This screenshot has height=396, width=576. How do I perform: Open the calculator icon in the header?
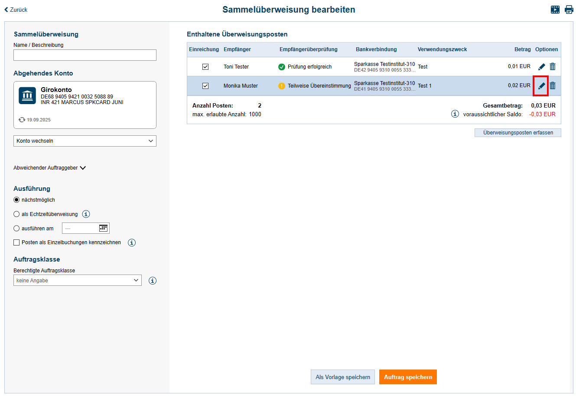coord(555,9)
